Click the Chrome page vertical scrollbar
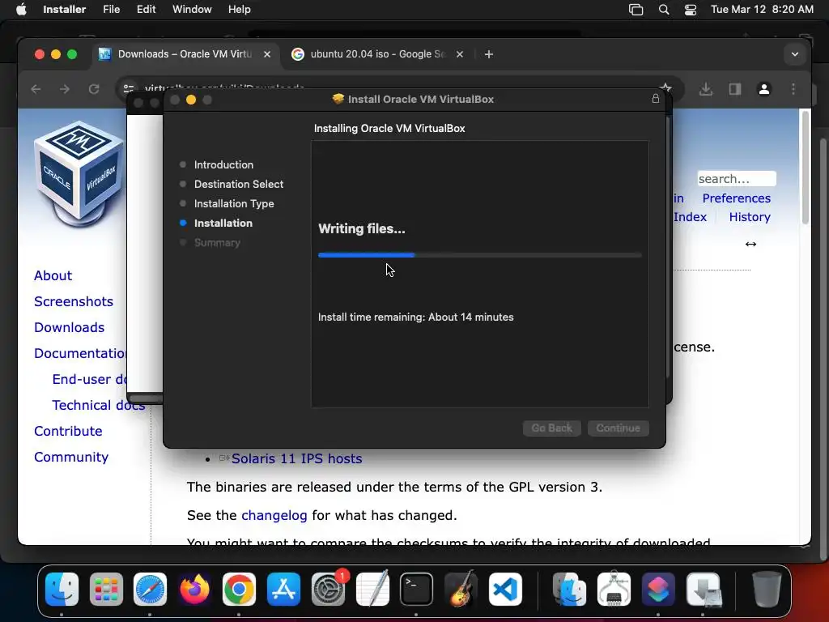 pos(805,167)
